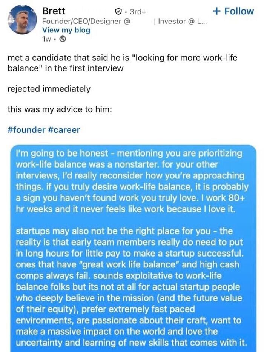The image size is (264, 352).
Task: Select the blue advice message bubble
Action: click(132, 245)
